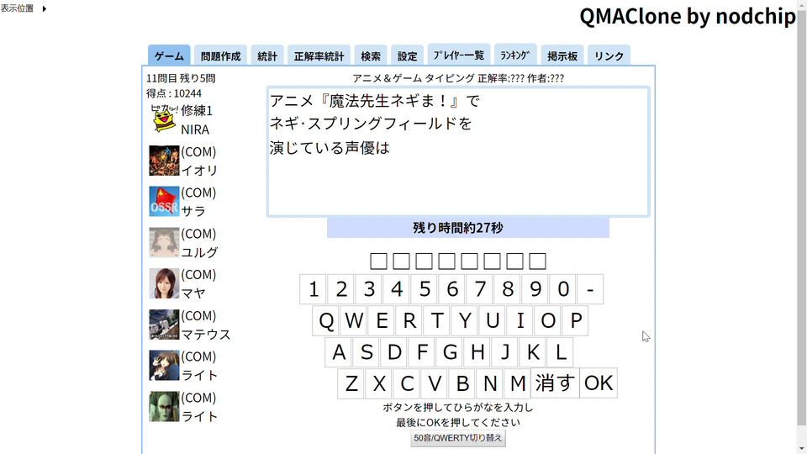
Task: Click the green-faced ライト avatar
Action: coord(164,406)
